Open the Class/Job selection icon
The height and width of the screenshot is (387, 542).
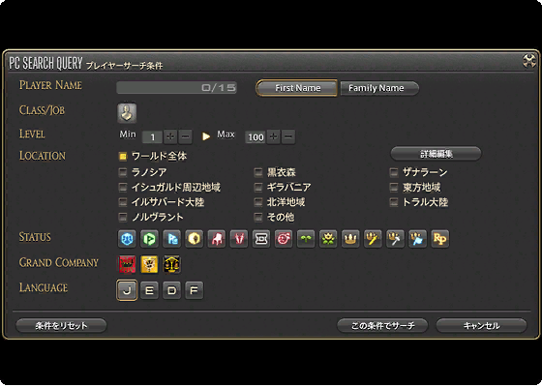127,113
